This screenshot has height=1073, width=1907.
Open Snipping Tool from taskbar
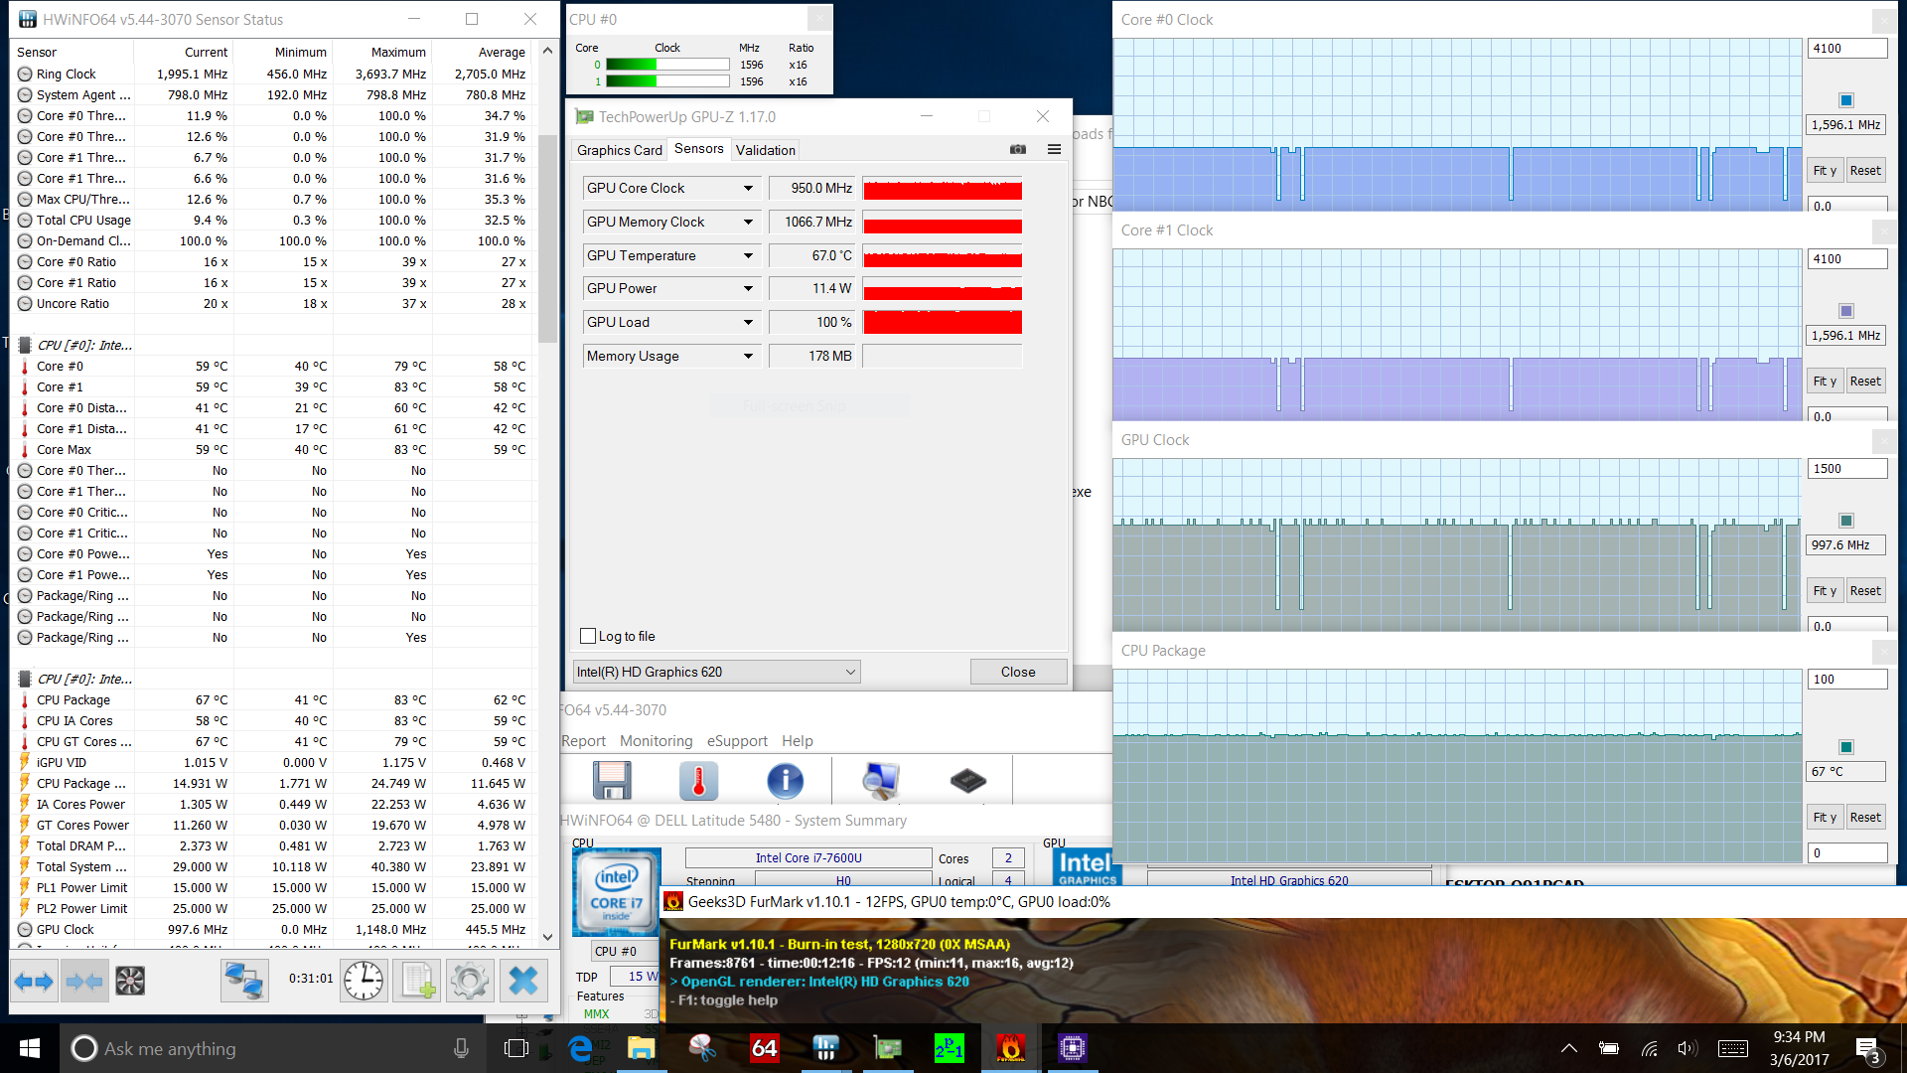pyautogui.click(x=702, y=1048)
